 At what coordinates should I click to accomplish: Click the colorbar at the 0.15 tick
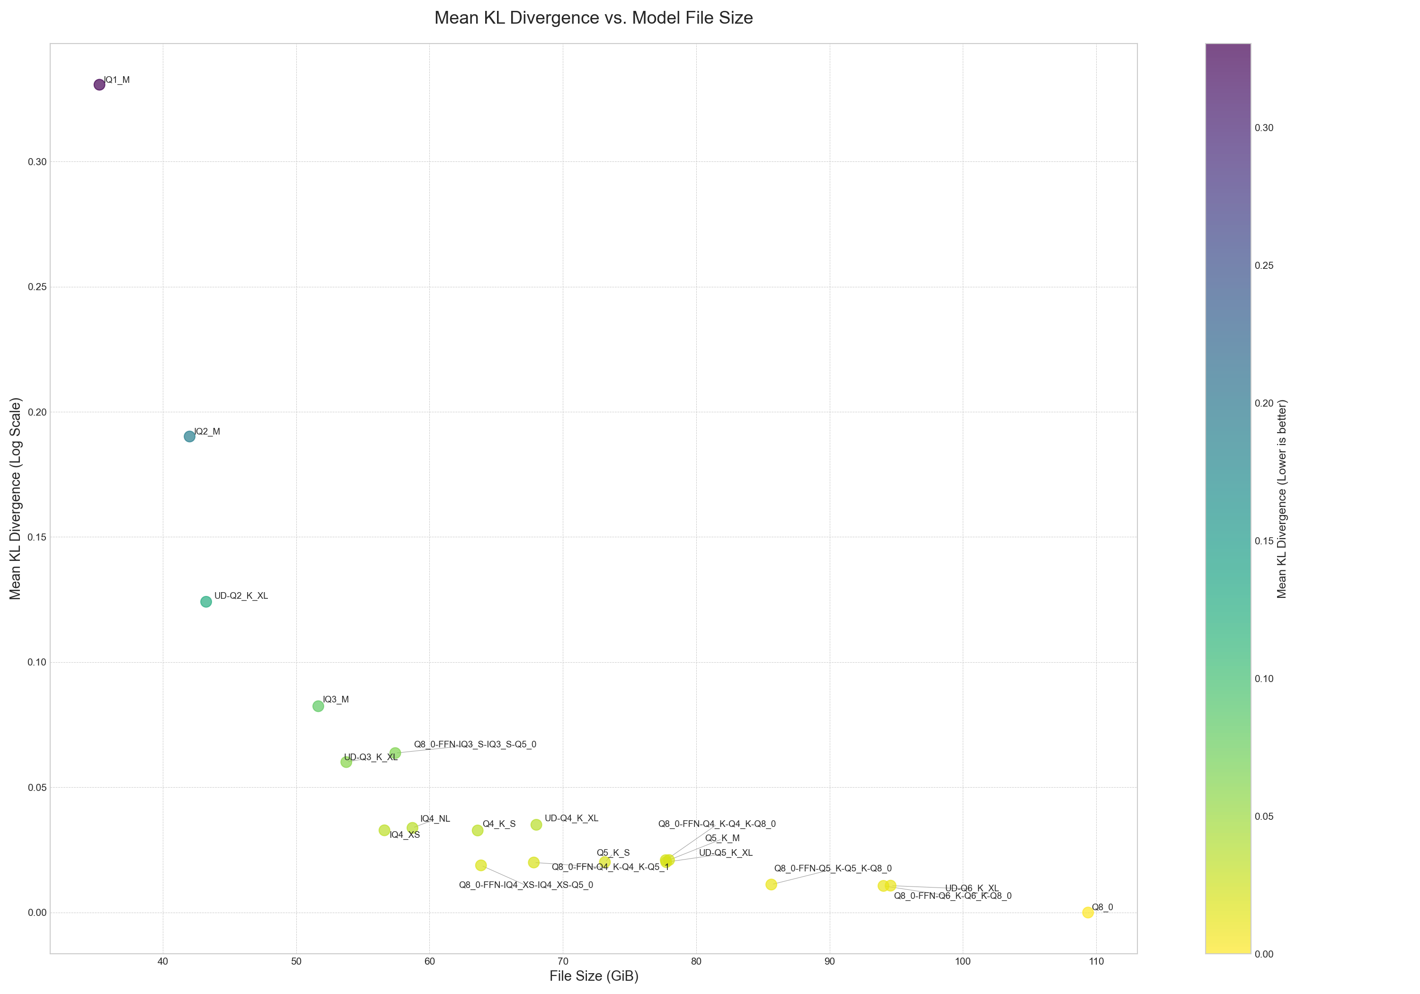(x=1228, y=541)
